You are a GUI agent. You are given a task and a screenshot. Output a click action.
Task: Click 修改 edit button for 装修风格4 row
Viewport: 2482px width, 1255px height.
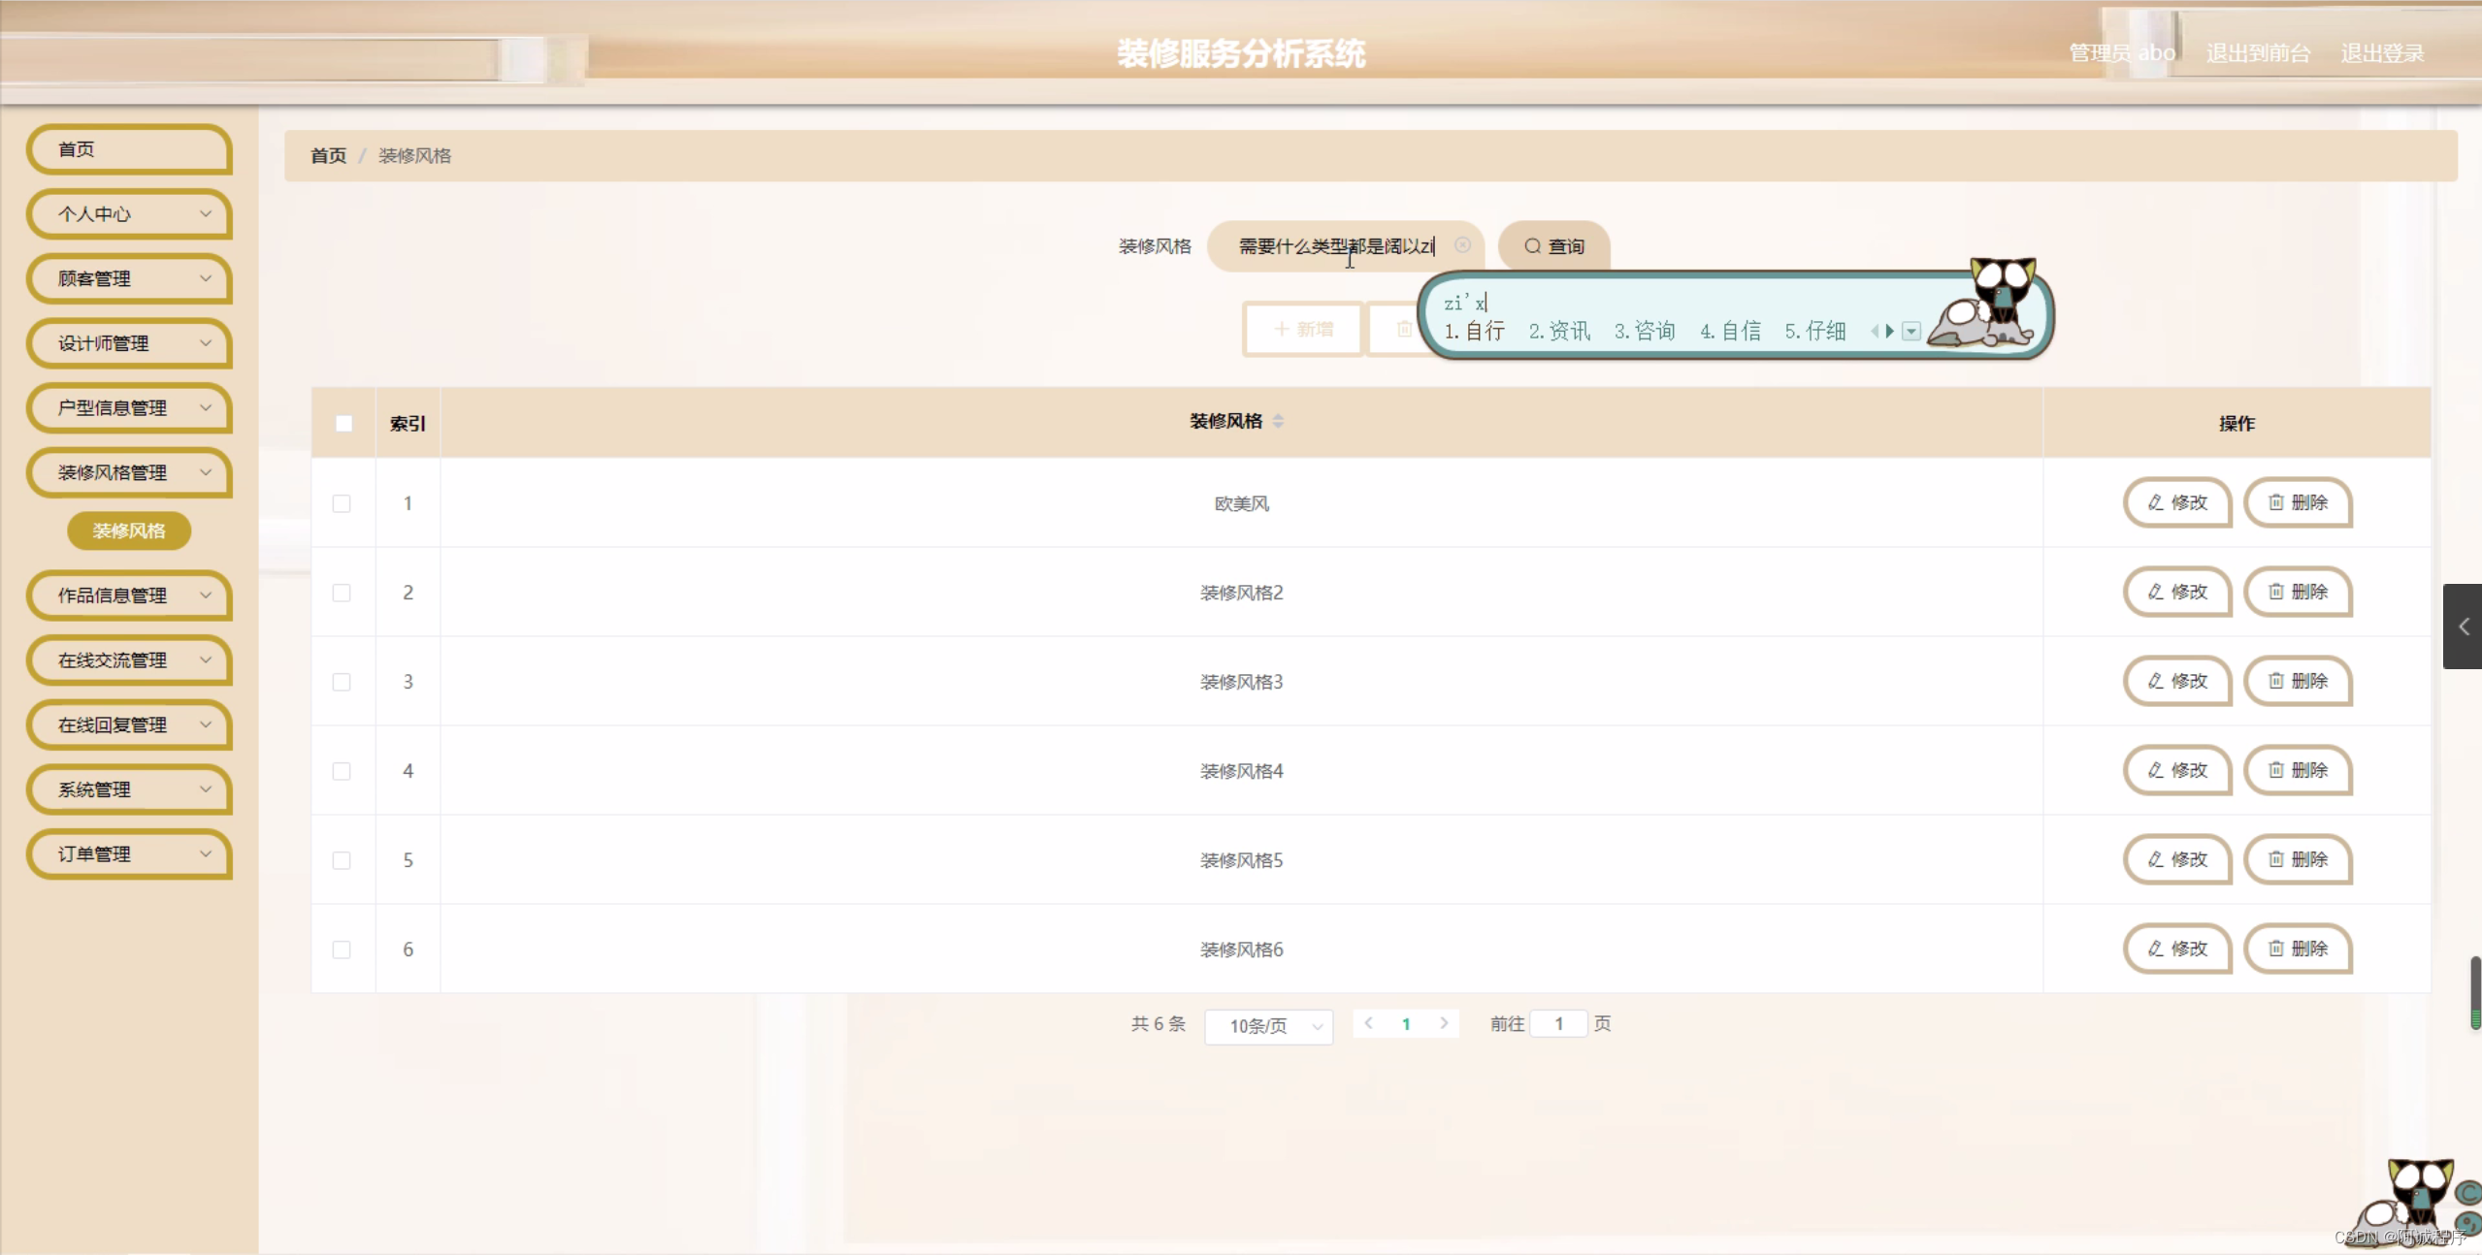pos(2176,770)
